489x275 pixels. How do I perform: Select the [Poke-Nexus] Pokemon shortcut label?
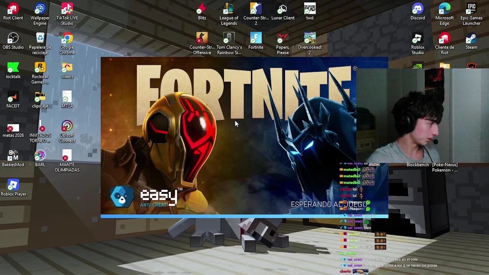pos(445,167)
